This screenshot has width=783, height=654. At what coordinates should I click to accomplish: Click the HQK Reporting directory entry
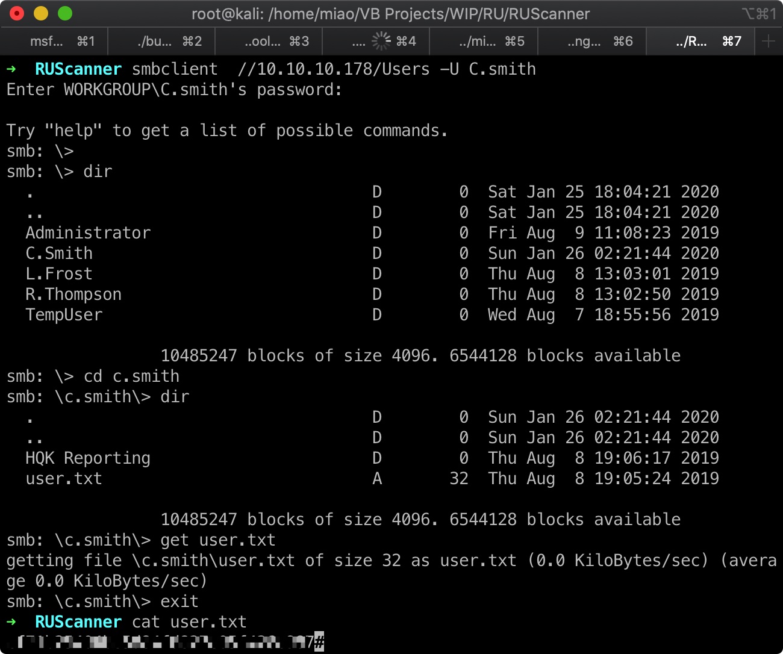pos(88,458)
